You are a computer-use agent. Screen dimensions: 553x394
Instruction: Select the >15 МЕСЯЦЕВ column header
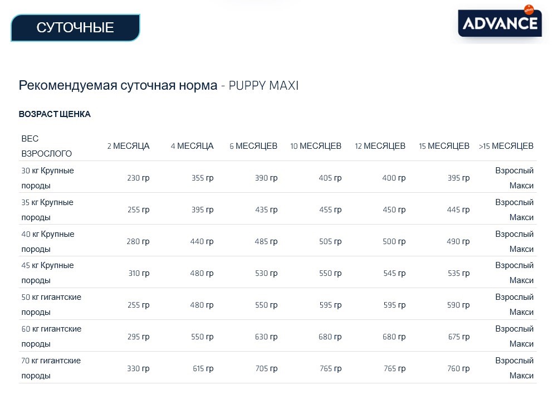tap(505, 146)
